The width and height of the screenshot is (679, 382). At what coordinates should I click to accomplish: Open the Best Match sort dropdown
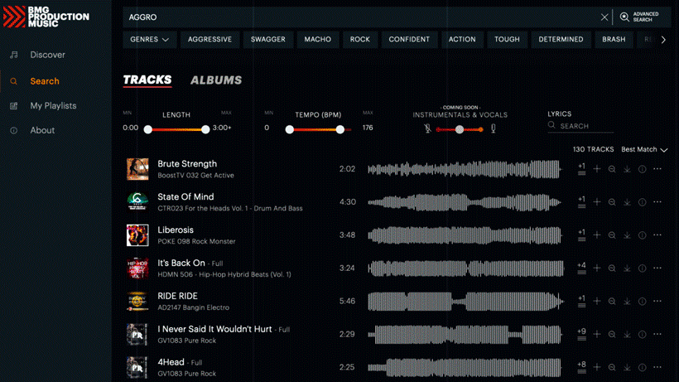[644, 149]
